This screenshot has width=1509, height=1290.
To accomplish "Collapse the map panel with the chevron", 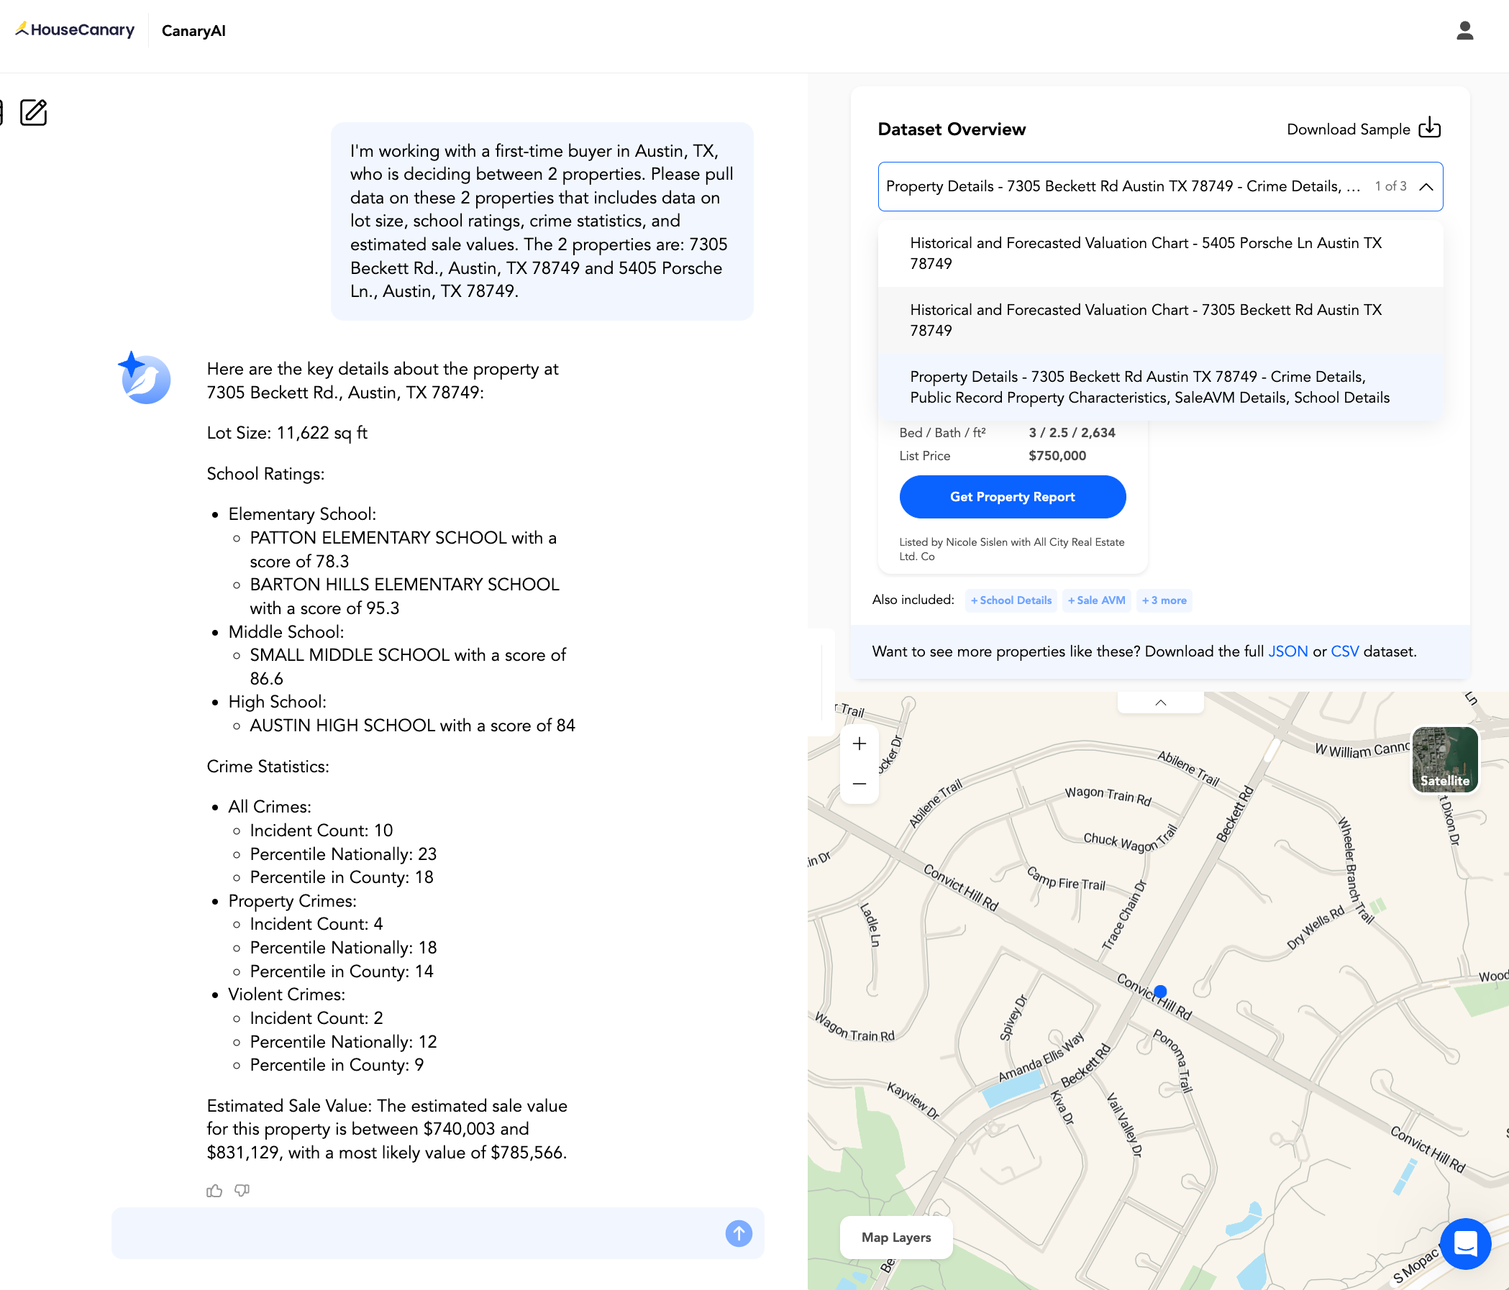I will pos(1159,702).
